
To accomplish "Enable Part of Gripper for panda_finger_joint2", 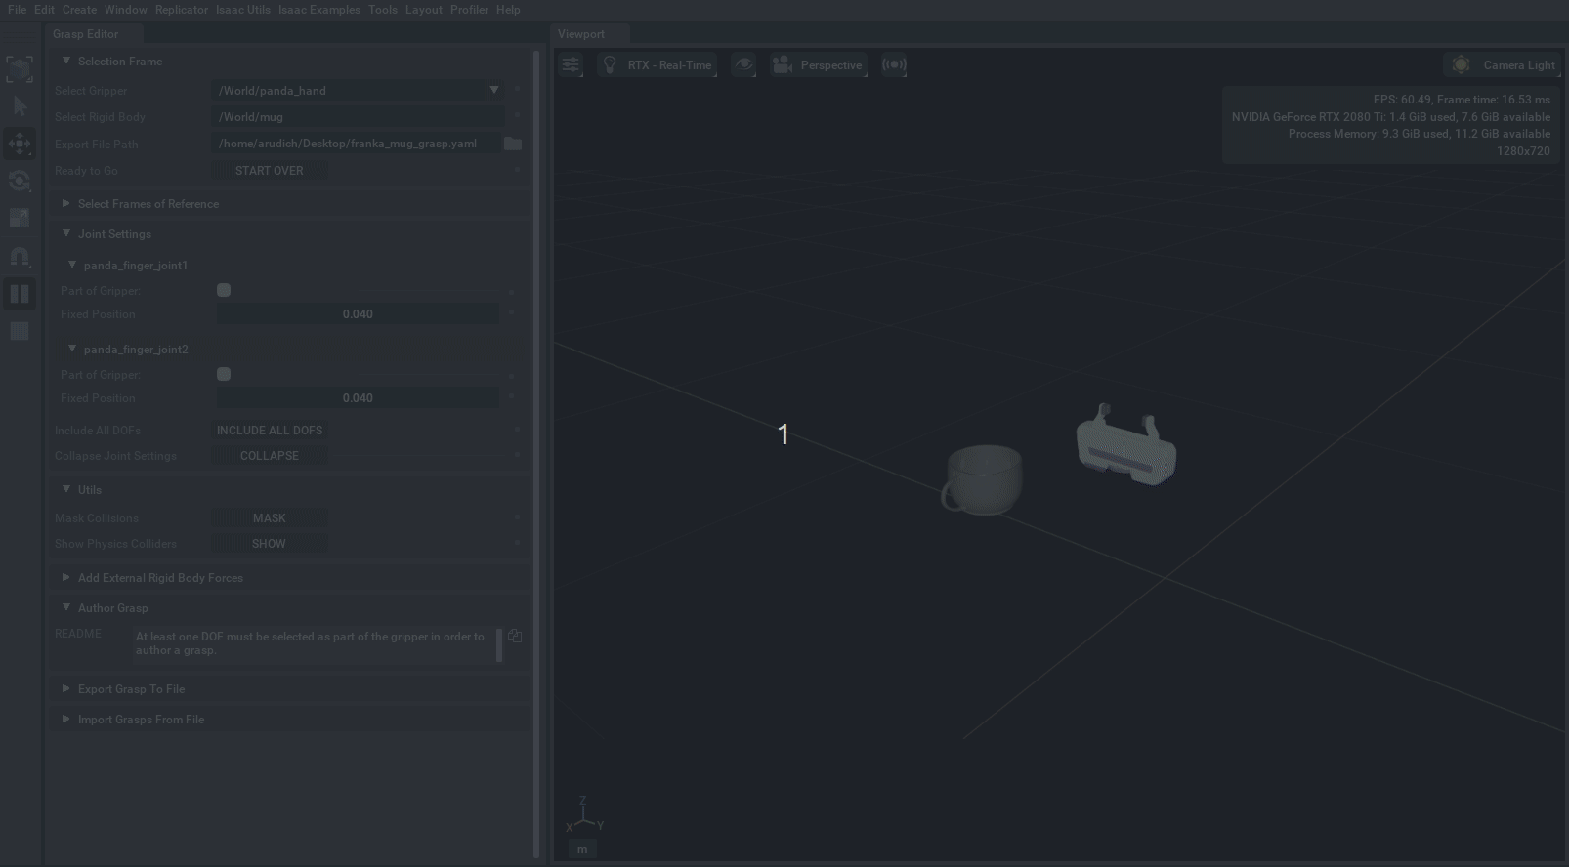I will (x=224, y=374).
